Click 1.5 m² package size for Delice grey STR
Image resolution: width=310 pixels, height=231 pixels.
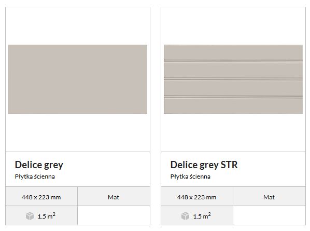click(202, 216)
